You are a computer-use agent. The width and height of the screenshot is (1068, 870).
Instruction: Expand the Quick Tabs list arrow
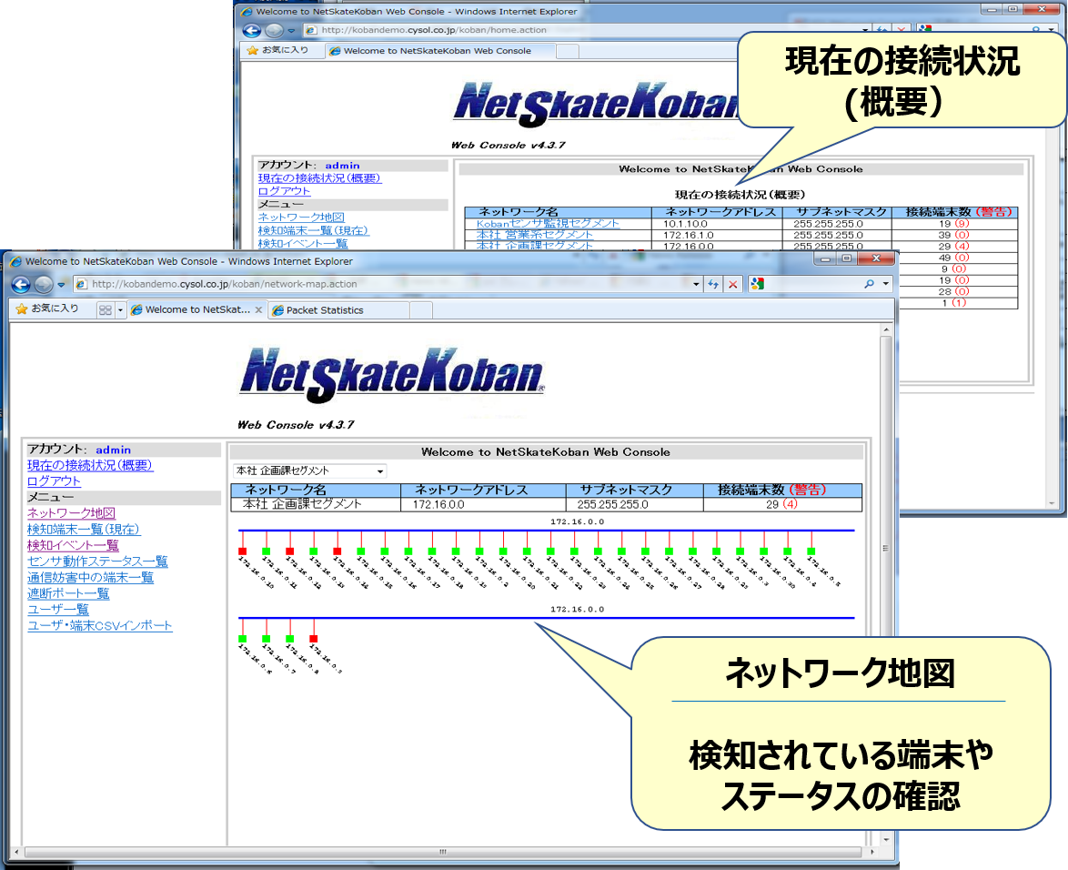coord(121,310)
